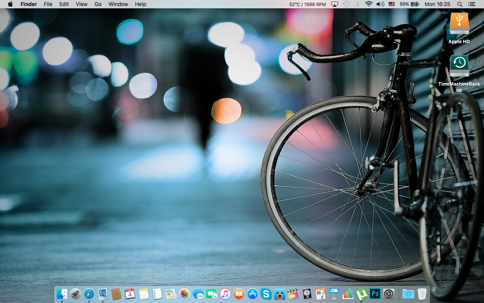Select the TimeMachineBackup drive icon on desktop
This screenshot has height=303, width=484.
[459, 66]
